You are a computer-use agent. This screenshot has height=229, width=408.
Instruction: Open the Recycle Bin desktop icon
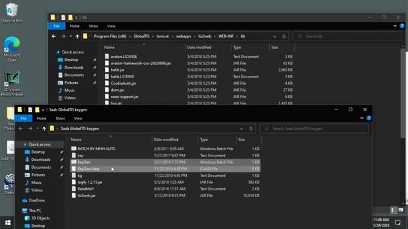[x=11, y=13]
